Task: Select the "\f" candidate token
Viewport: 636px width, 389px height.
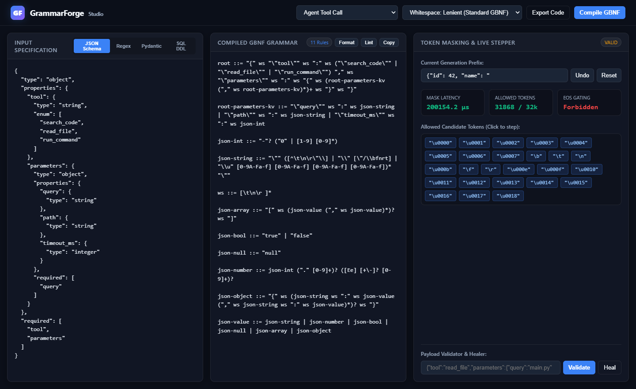Action: [x=469, y=169]
